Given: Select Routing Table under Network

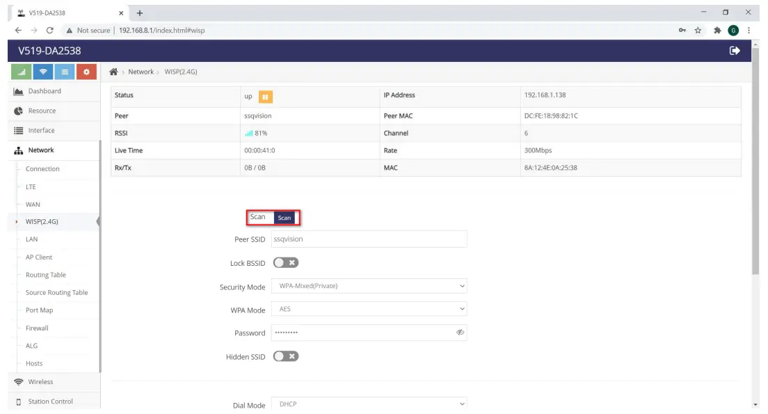Looking at the screenshot, I should click(x=45, y=275).
